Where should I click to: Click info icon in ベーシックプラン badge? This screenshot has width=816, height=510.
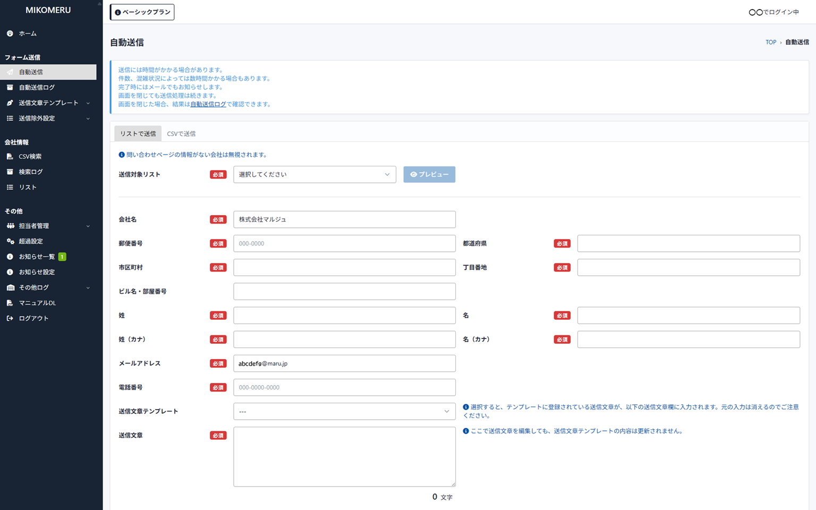click(x=117, y=12)
